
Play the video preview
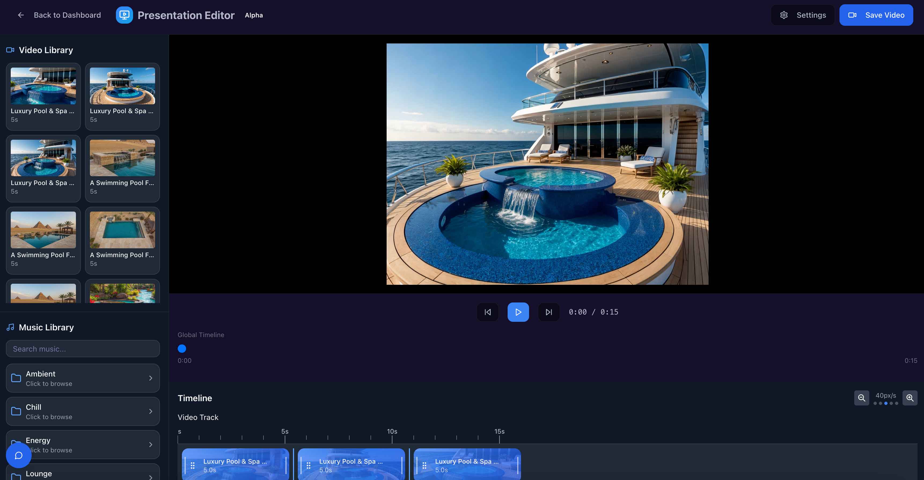pyautogui.click(x=518, y=312)
